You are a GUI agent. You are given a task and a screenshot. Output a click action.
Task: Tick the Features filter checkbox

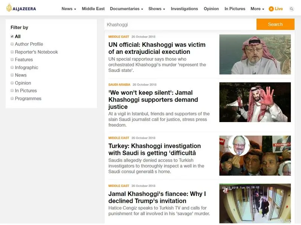pyautogui.click(x=12, y=60)
